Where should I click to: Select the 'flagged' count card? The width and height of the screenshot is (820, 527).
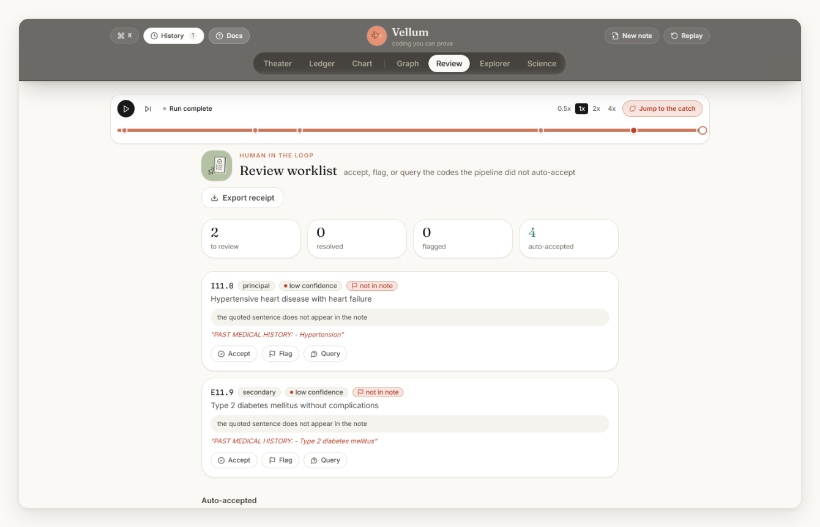(x=463, y=239)
